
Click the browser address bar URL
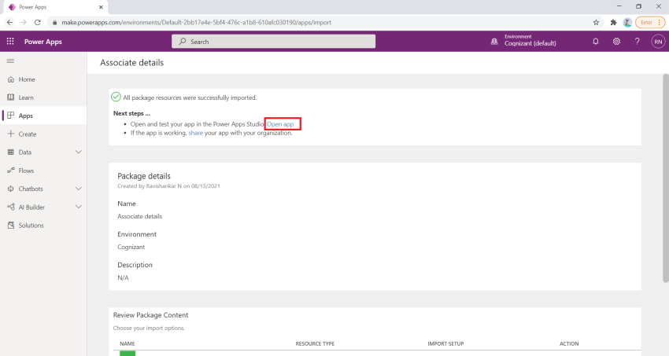coord(196,22)
